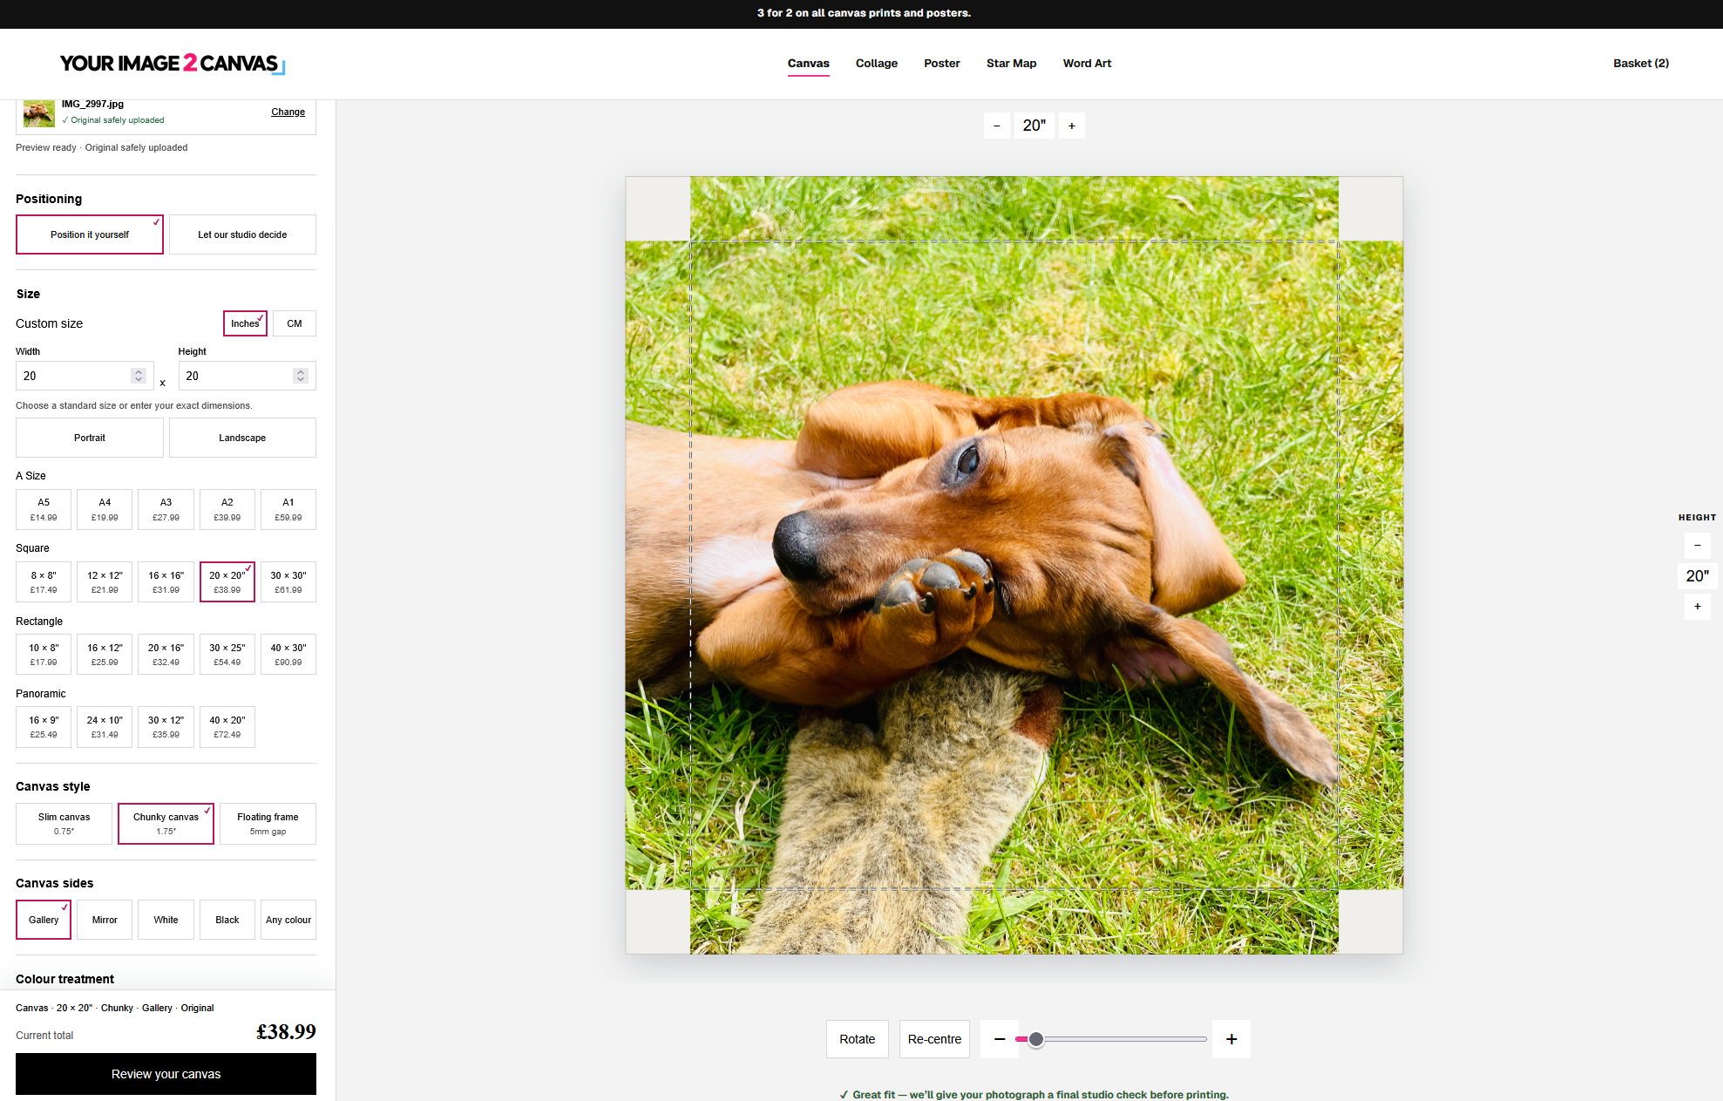The image size is (1723, 1101).
Task: Click the Width field spinner arrows
Action: pyautogui.click(x=139, y=376)
